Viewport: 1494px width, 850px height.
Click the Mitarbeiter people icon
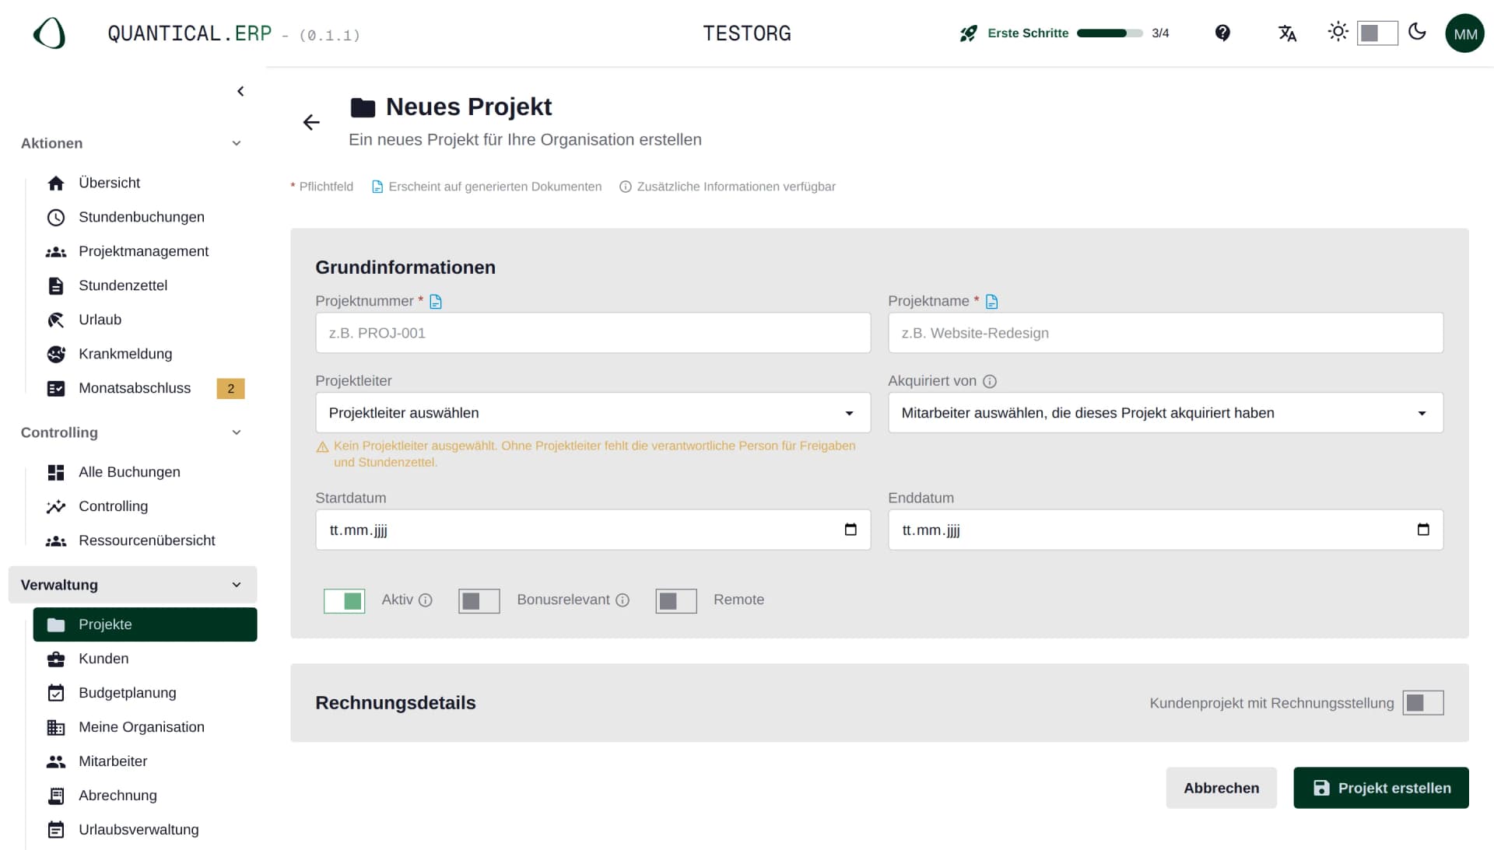(x=56, y=761)
